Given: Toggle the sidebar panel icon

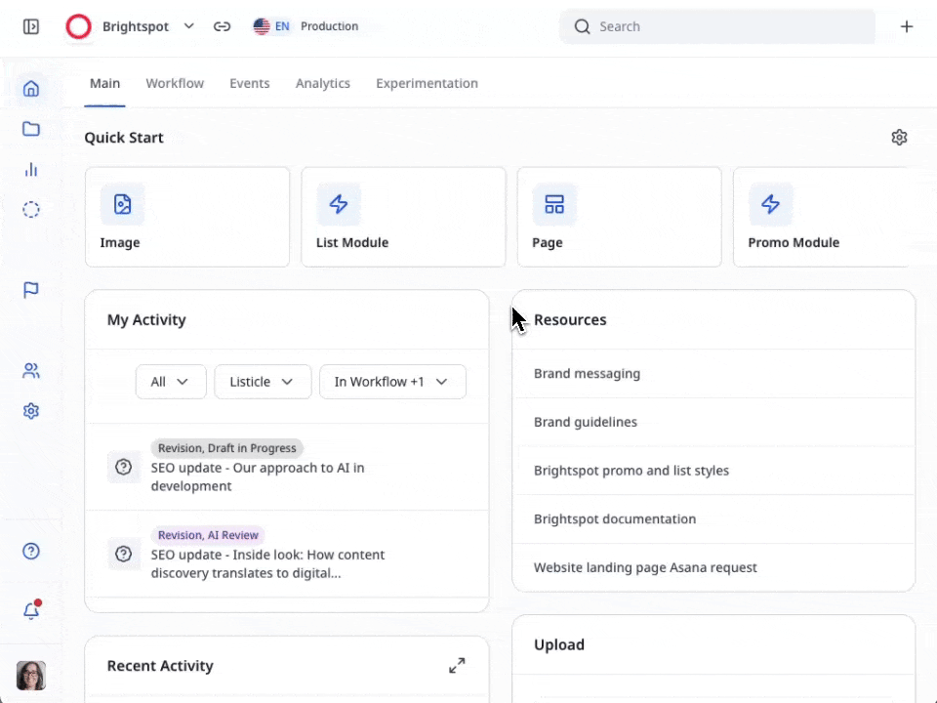Looking at the screenshot, I should 31,27.
